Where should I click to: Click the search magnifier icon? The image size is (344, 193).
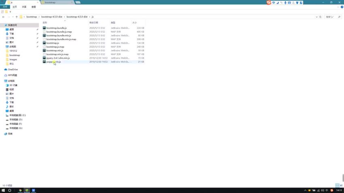[x=339, y=17]
